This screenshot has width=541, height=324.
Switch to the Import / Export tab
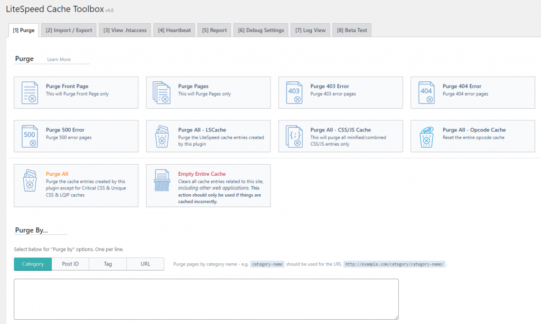tap(69, 30)
